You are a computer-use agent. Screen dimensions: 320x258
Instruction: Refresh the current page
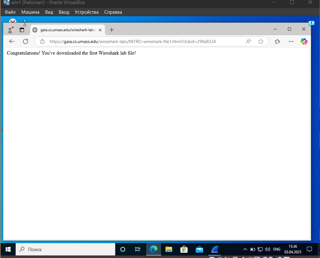26,41
